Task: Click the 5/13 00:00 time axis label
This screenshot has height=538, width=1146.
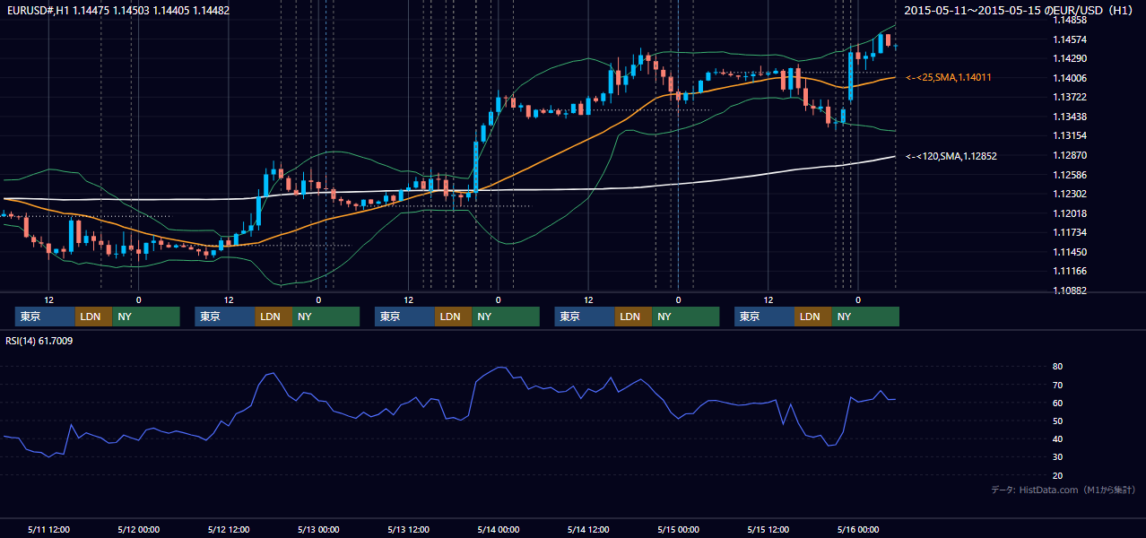Action: [x=318, y=529]
